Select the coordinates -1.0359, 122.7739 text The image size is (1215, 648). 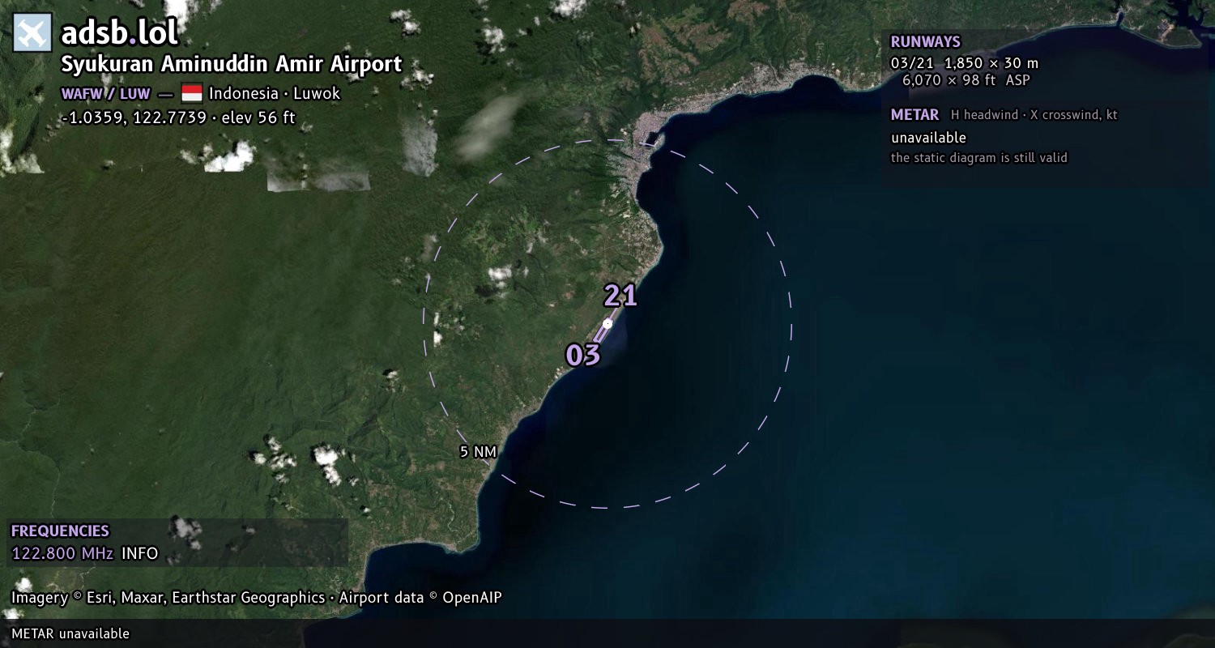134,118
